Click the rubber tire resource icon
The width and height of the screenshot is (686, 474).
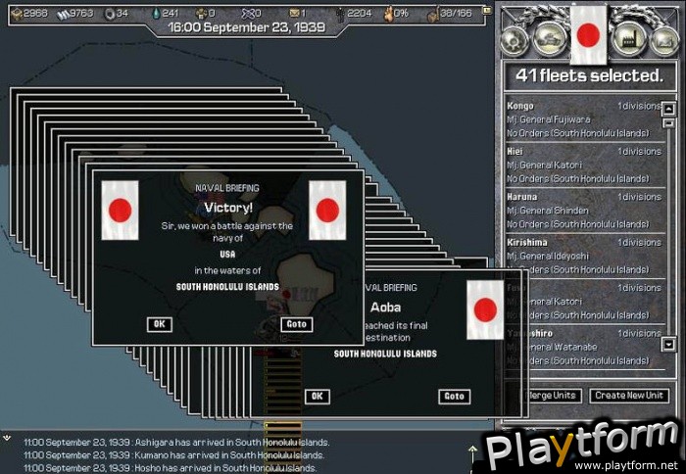109,14
